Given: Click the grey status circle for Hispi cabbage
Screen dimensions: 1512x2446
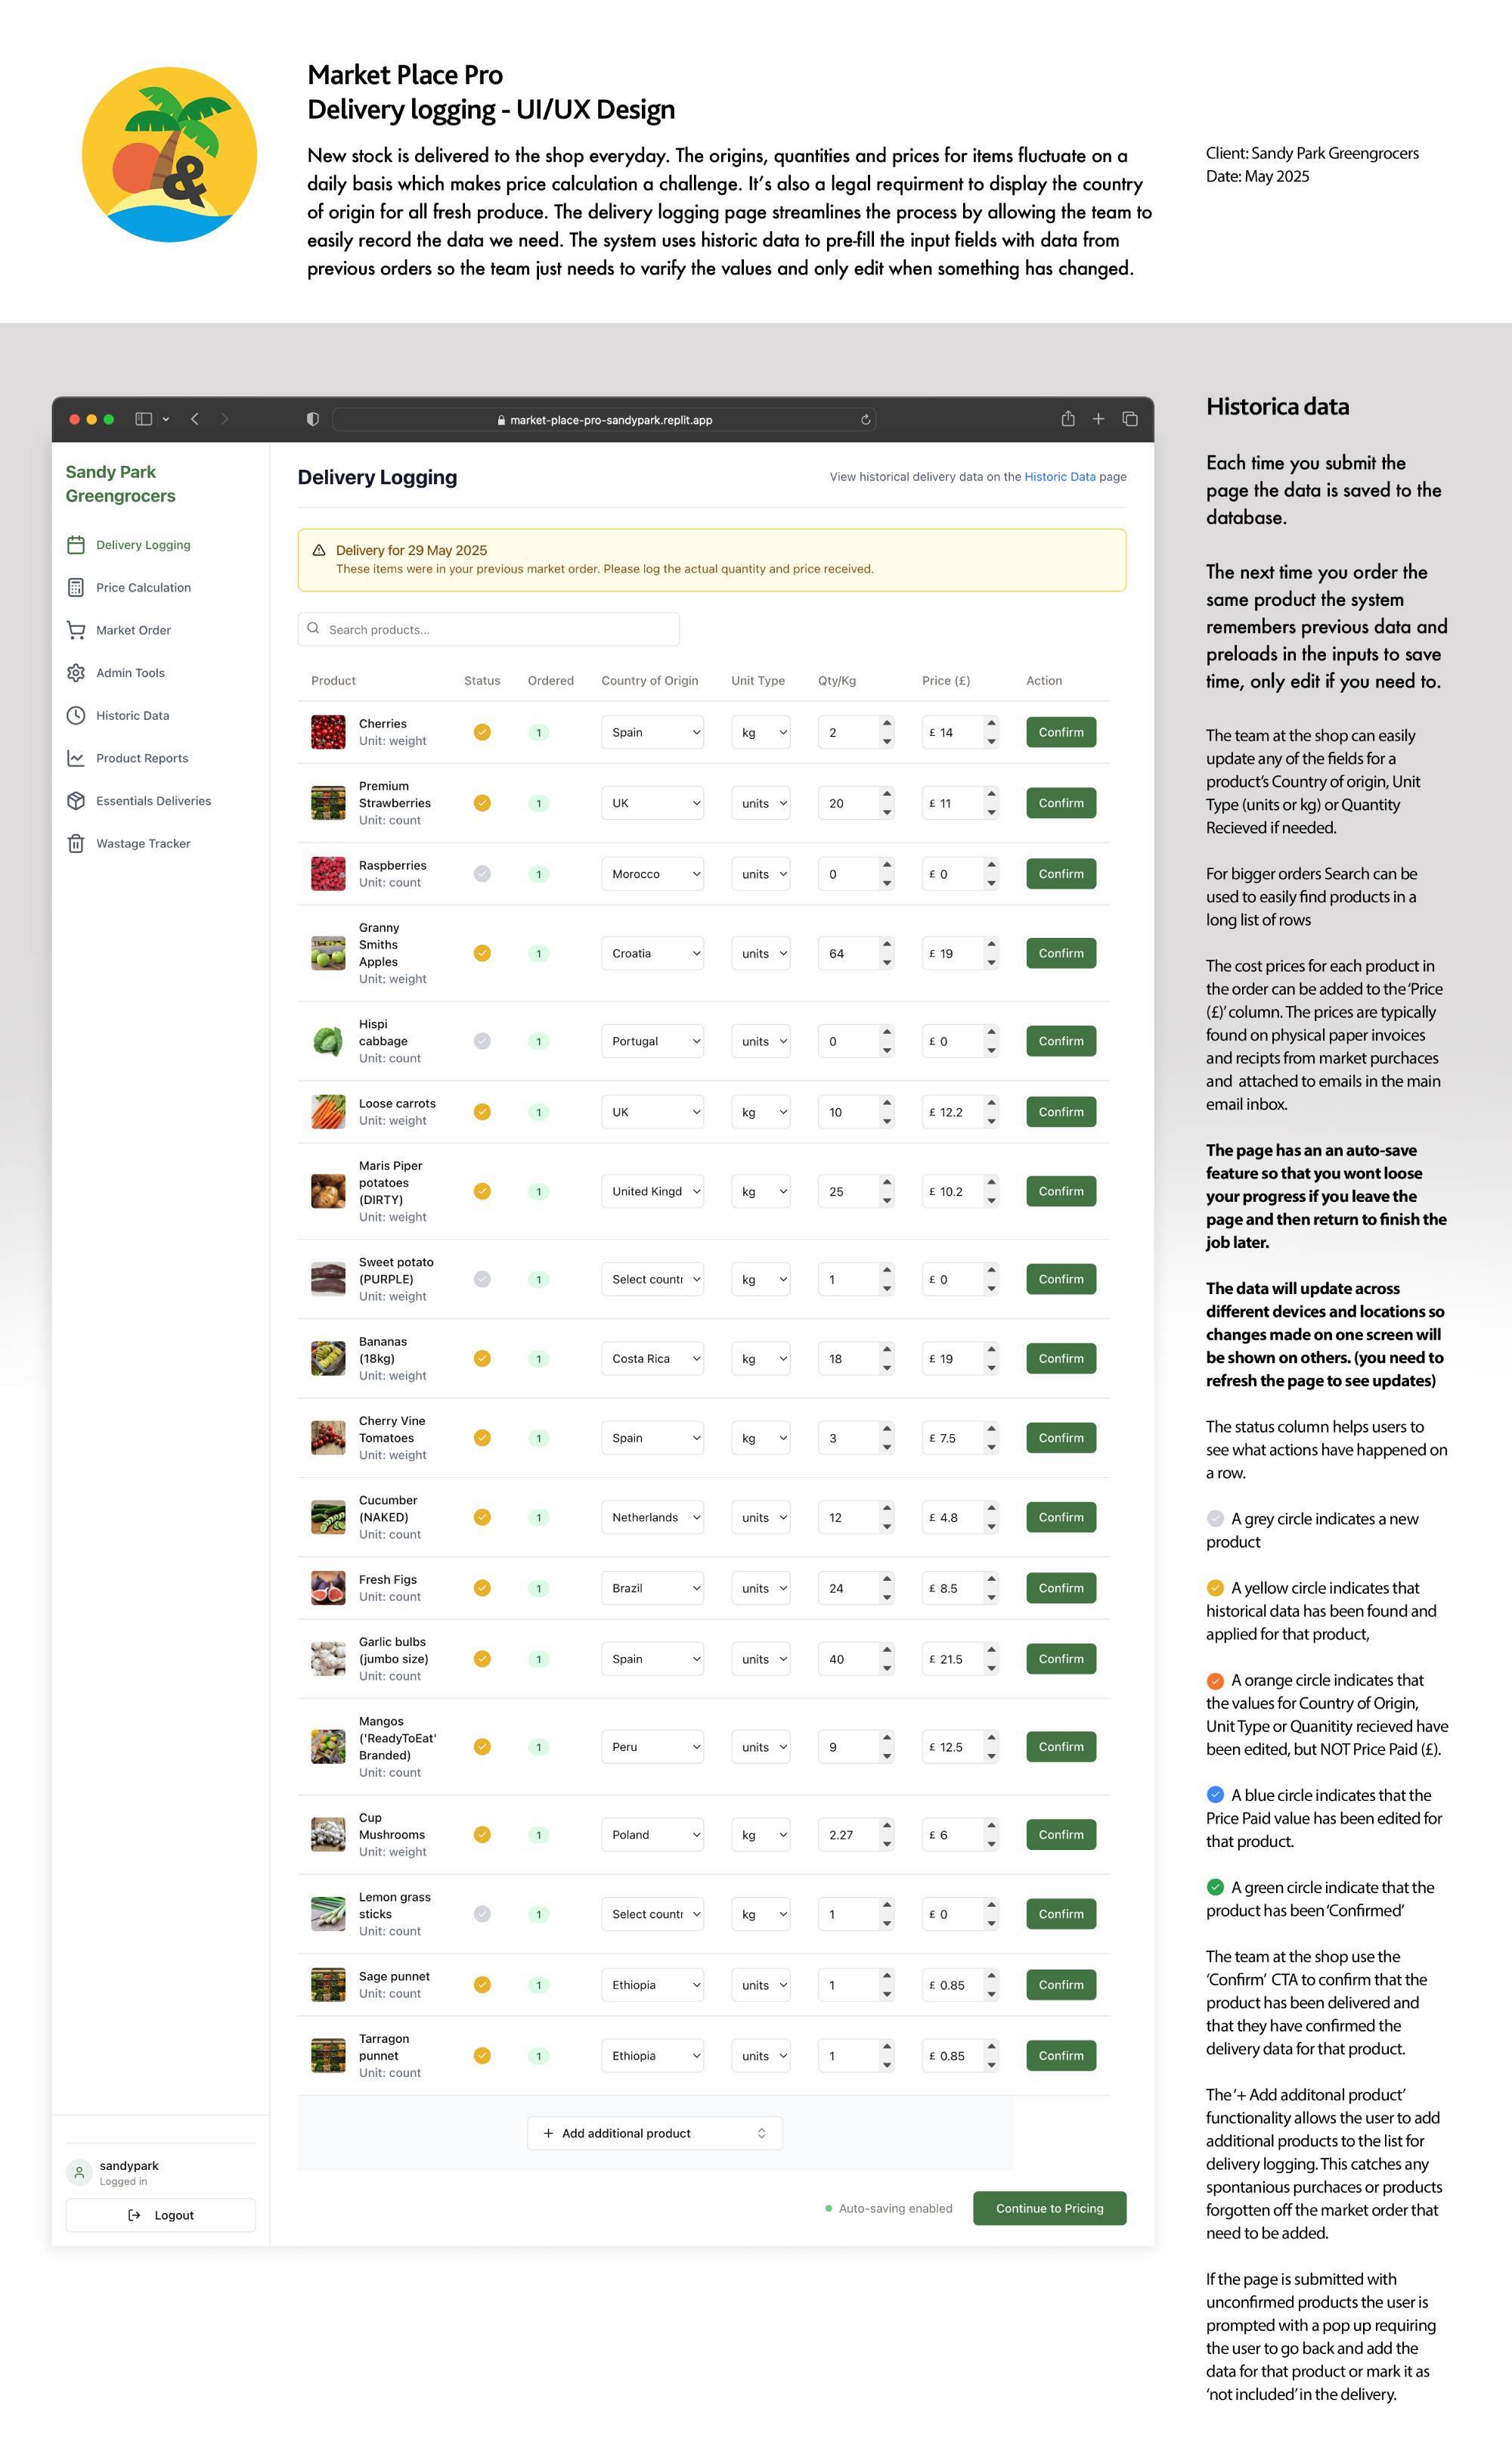Looking at the screenshot, I should pyautogui.click(x=482, y=1041).
